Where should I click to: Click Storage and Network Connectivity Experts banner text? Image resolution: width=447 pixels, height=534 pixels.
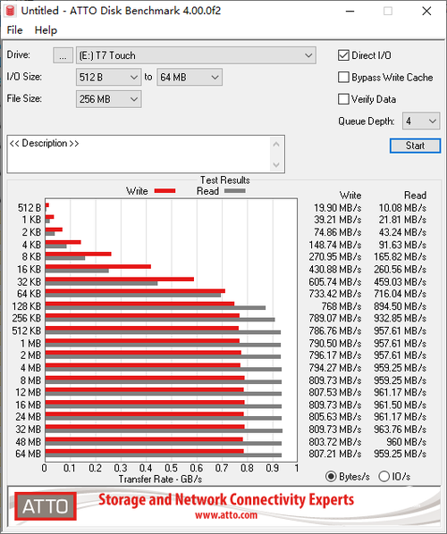(226, 499)
